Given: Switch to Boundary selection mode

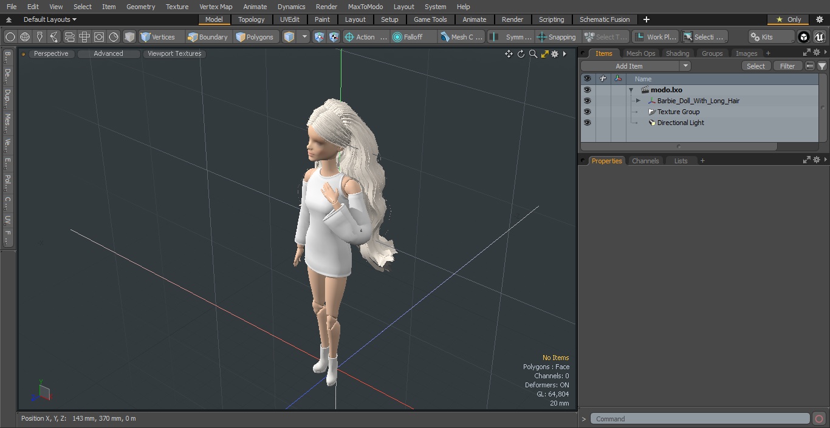Looking at the screenshot, I should (x=208, y=37).
